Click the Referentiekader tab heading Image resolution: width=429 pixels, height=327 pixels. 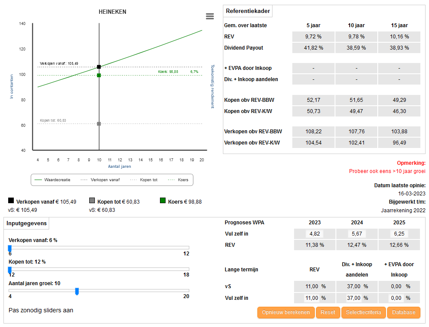click(x=247, y=11)
